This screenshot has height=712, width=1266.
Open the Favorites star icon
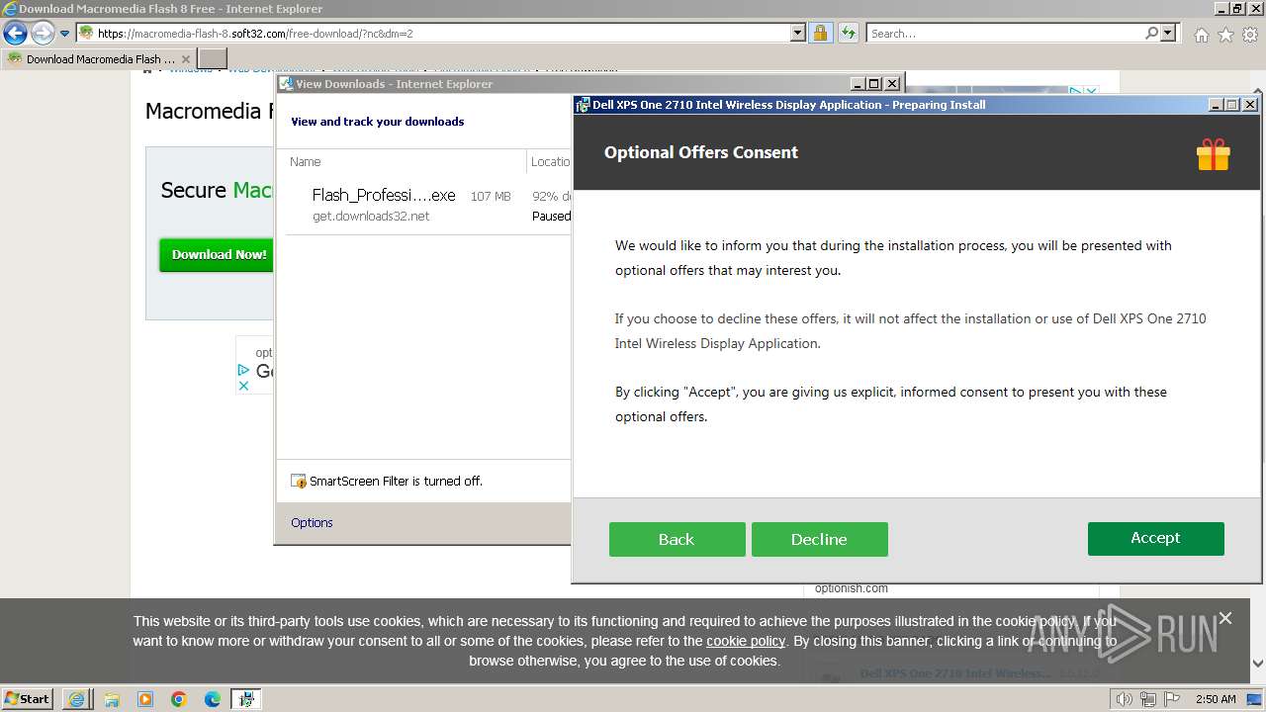(1225, 35)
